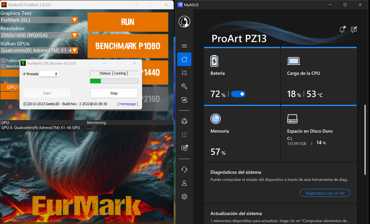Open the sidebar message icon with red dot

184,148
